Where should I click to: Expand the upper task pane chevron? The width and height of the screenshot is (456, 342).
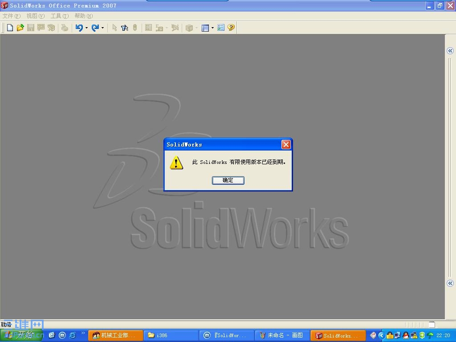(450, 51)
